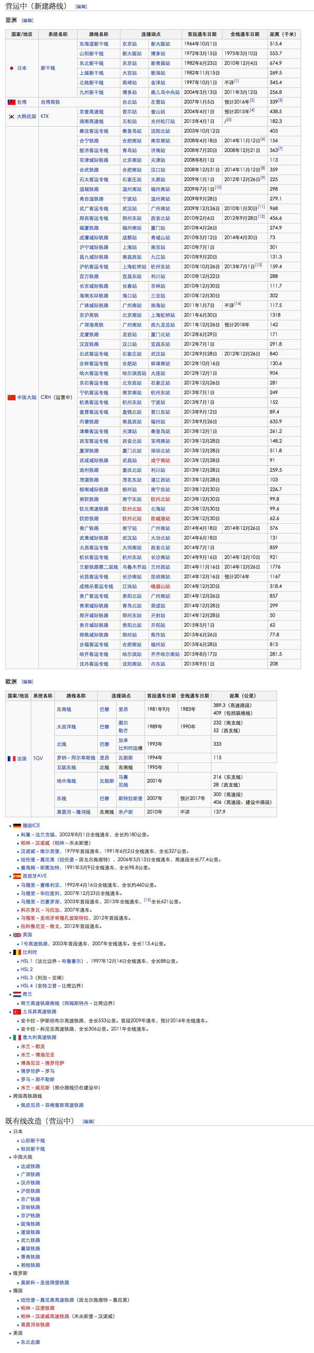Click the France flag icon beside 法国

[x=12, y=758]
